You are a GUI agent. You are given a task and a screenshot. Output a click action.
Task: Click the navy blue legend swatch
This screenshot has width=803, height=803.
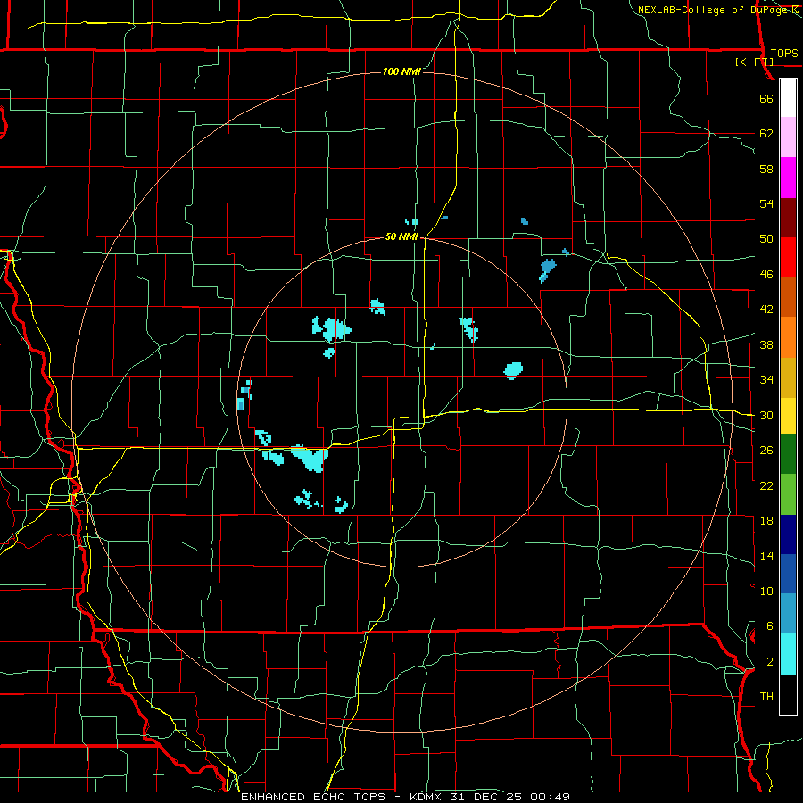788,534
